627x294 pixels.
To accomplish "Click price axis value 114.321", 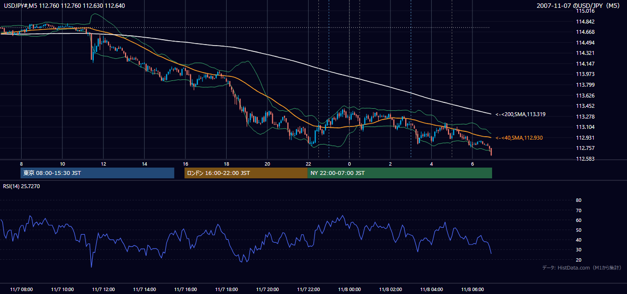I will tap(585, 53).
